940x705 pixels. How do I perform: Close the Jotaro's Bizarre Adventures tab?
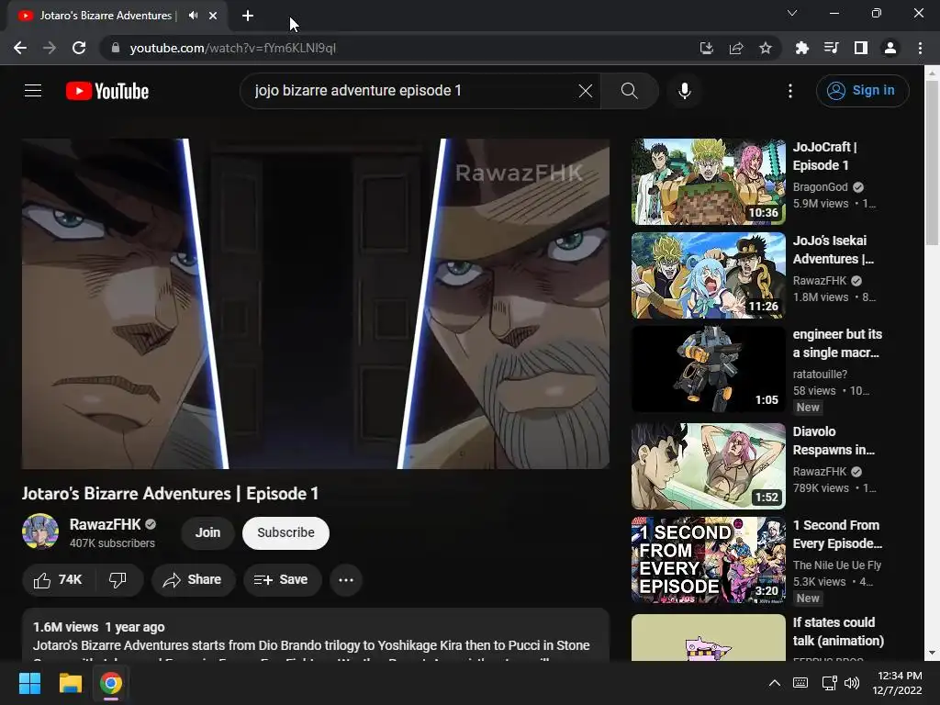(213, 16)
